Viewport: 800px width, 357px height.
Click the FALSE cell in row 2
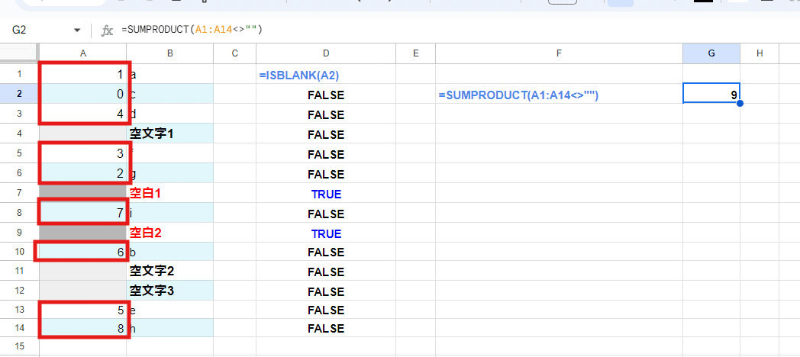pos(326,95)
